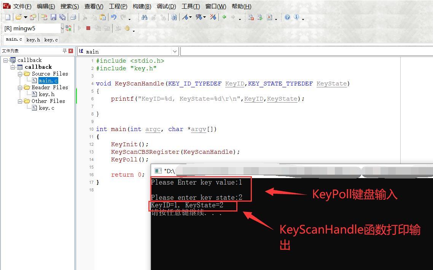Screen dimensions: 433x270
Task: Click the grey run triangle icon
Action: tap(80, 28)
